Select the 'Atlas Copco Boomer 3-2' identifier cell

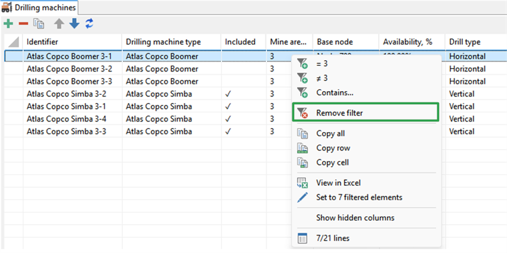(x=72, y=68)
